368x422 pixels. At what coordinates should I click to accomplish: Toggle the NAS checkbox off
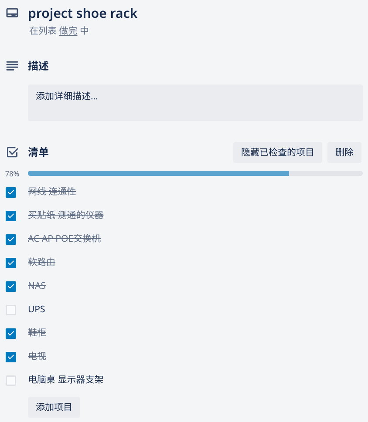click(x=11, y=286)
